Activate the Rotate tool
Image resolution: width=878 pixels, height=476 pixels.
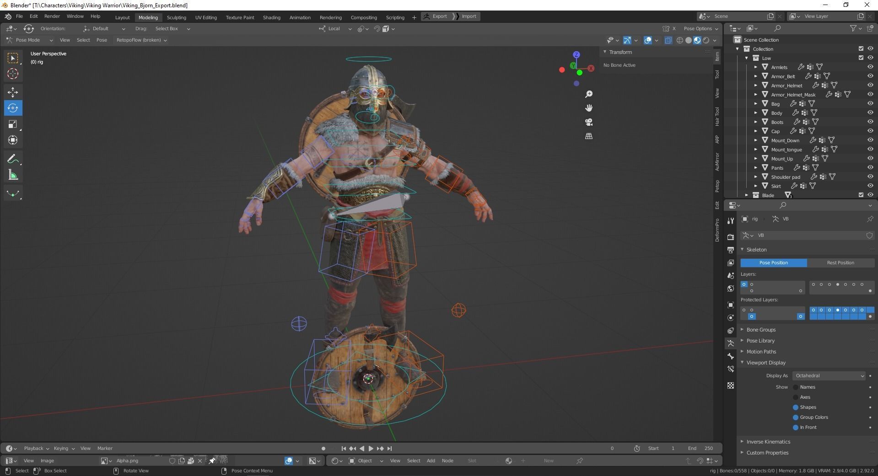tap(13, 108)
